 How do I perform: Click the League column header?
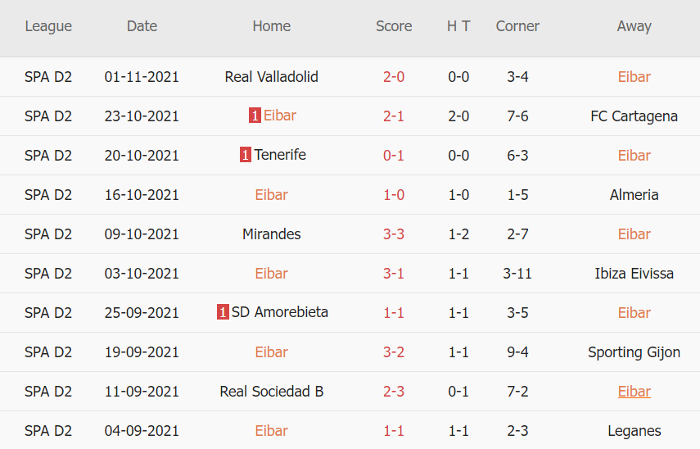pos(48,26)
